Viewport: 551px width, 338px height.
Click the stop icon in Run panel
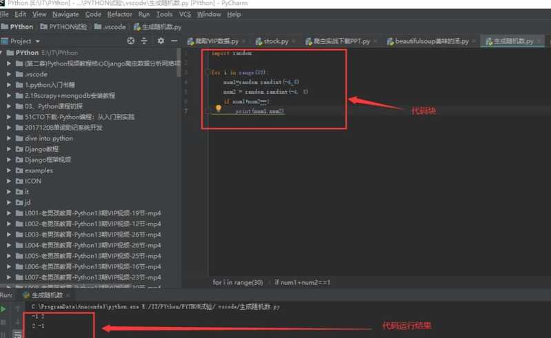click(3, 322)
